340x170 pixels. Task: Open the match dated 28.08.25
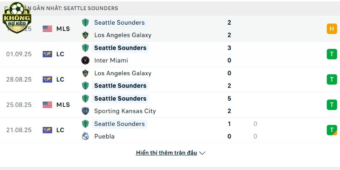coord(170,79)
